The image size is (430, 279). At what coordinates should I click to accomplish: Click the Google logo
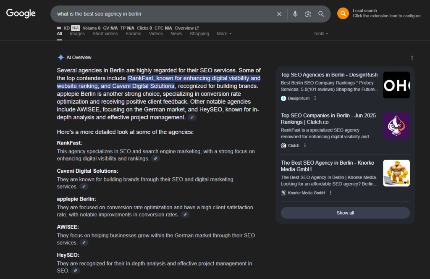point(21,13)
